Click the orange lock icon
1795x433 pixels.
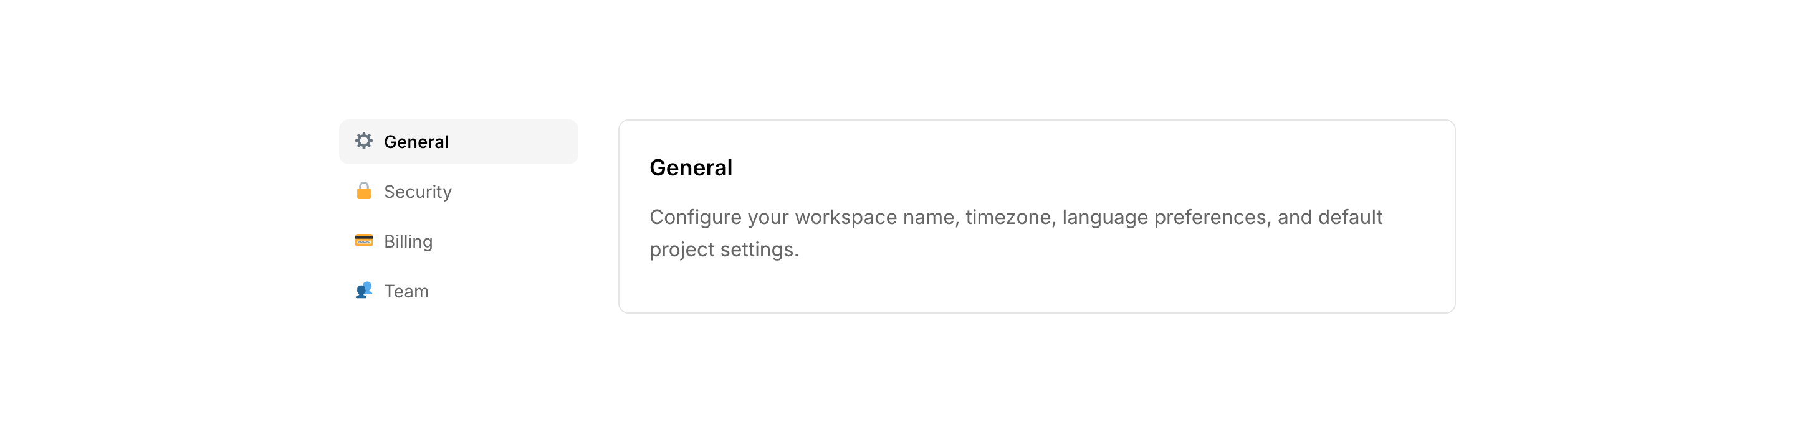[364, 191]
